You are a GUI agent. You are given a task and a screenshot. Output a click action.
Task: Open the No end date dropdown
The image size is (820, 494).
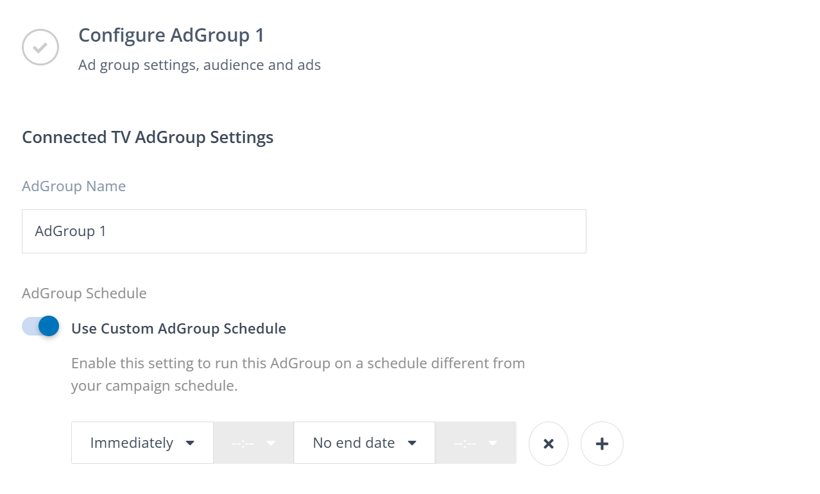pos(354,443)
